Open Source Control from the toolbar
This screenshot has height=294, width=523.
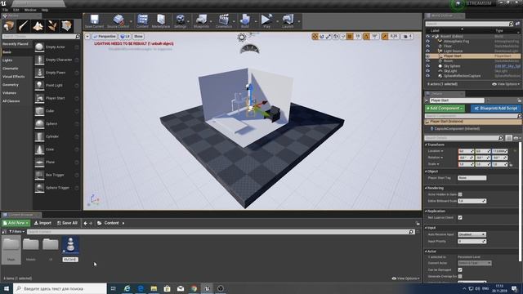point(118,21)
